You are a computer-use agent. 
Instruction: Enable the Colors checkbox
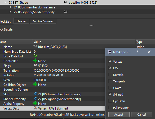pos(110,88)
